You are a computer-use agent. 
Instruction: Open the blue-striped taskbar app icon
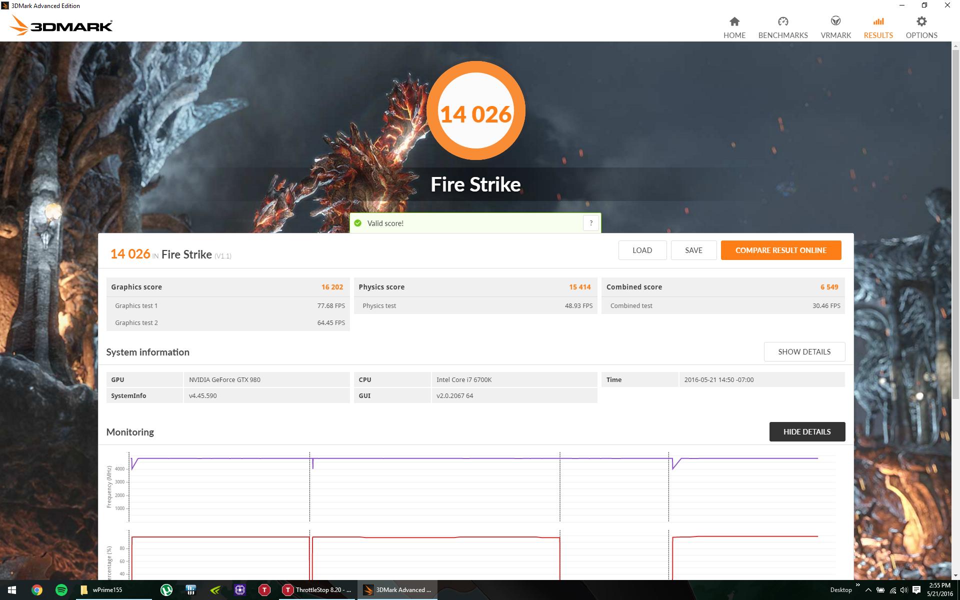click(x=190, y=590)
